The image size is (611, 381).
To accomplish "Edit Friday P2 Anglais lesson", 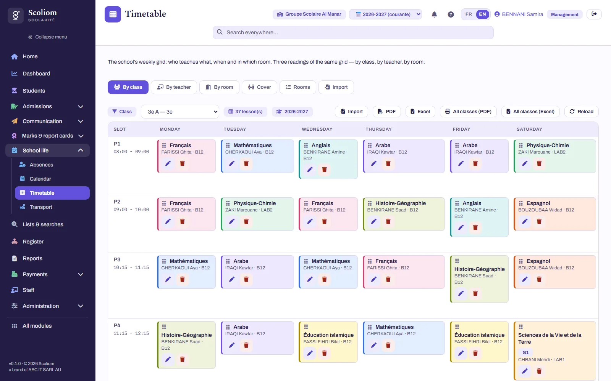I will coord(461,227).
